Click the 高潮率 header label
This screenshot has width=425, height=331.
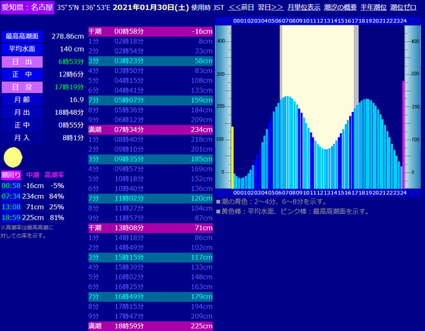55,175
